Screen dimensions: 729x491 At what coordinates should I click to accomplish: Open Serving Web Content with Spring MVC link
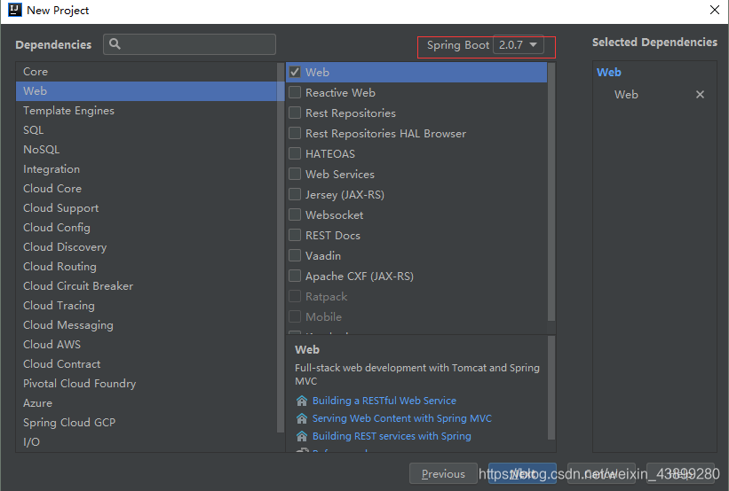tap(401, 418)
